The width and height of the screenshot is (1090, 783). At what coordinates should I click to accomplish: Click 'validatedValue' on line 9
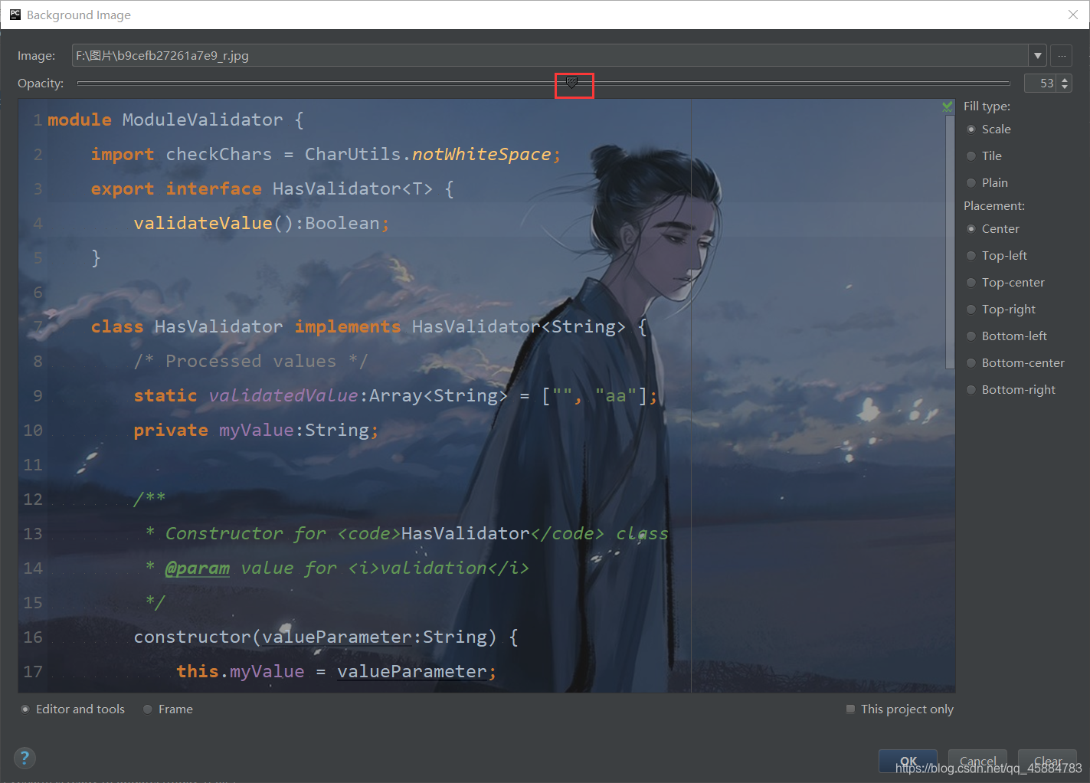click(x=283, y=396)
